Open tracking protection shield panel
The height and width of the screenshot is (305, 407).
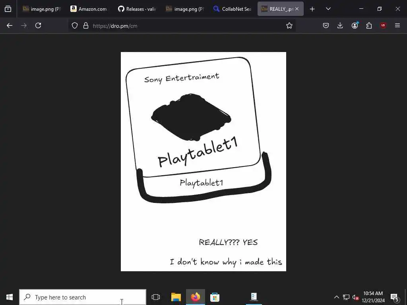[x=75, y=25]
